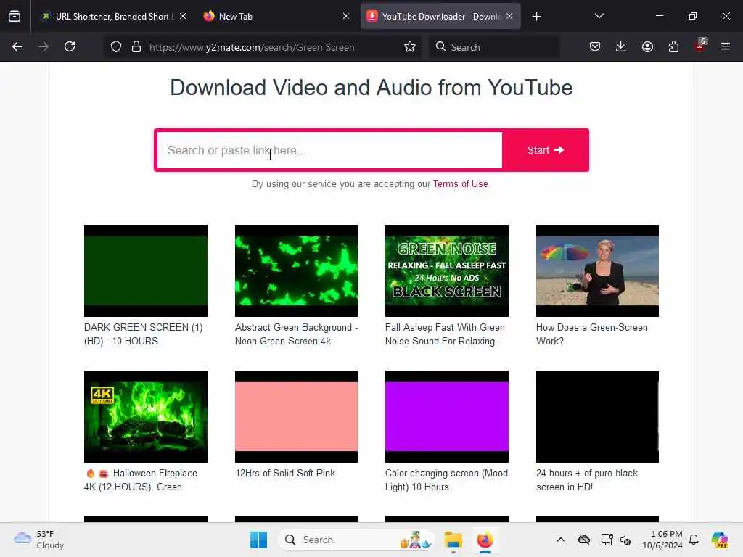Open Firefox View recent browsing icon
Viewport: 743px width, 557px height.
[x=15, y=16]
